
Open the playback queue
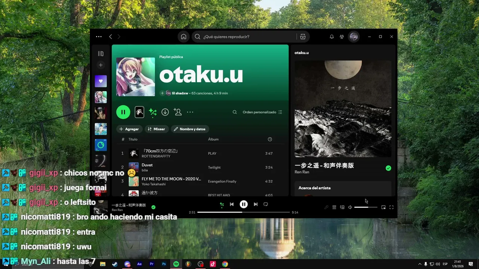pos(334,207)
